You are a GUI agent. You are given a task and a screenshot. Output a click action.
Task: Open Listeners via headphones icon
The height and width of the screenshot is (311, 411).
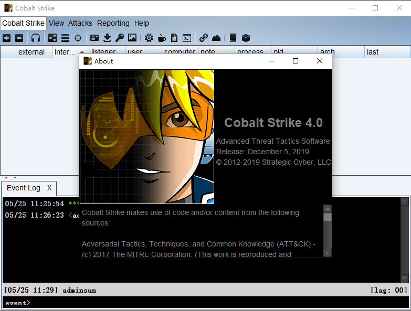click(36, 38)
